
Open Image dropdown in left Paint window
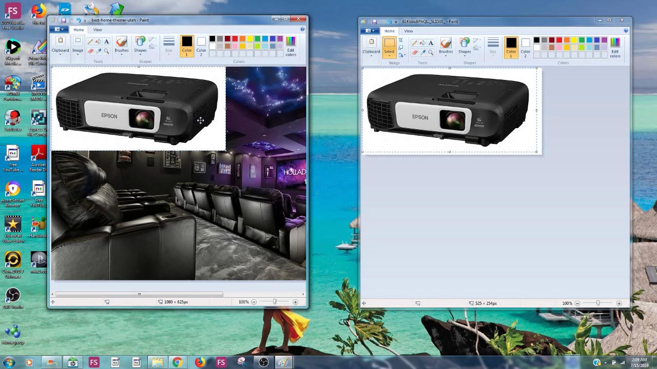click(x=78, y=46)
